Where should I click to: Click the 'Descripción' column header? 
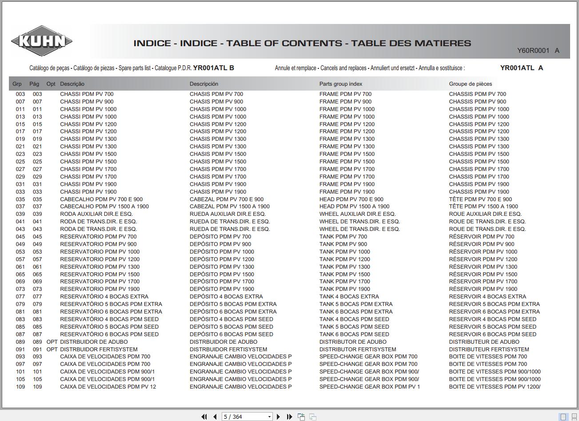click(x=204, y=84)
